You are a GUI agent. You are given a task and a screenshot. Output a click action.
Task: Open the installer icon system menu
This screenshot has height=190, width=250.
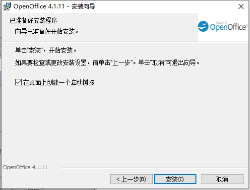pos(7,6)
